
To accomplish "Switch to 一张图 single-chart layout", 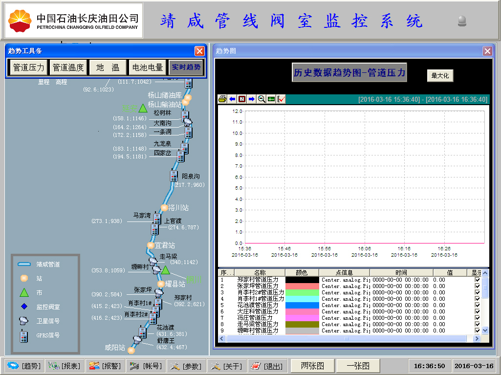I will pyautogui.click(x=358, y=366).
